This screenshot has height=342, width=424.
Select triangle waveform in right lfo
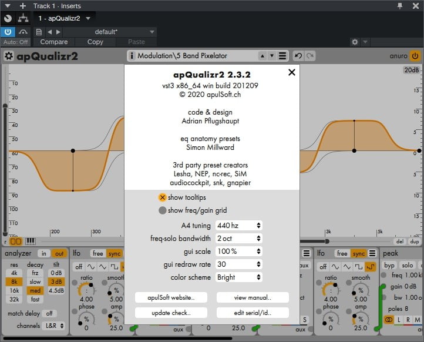347,267
